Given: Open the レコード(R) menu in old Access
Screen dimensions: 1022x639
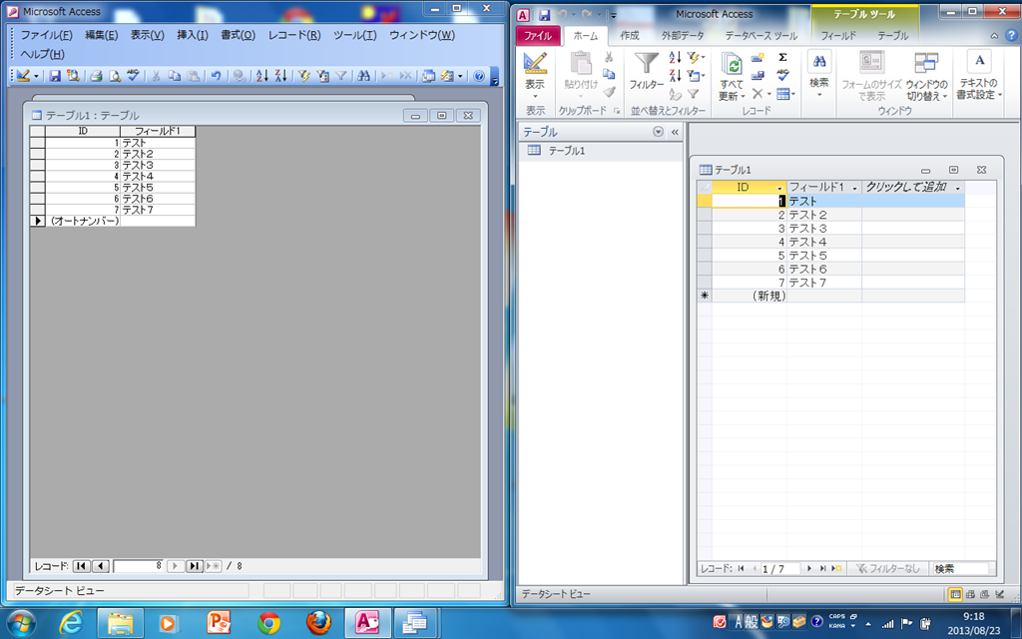Looking at the screenshot, I should pos(294,35).
